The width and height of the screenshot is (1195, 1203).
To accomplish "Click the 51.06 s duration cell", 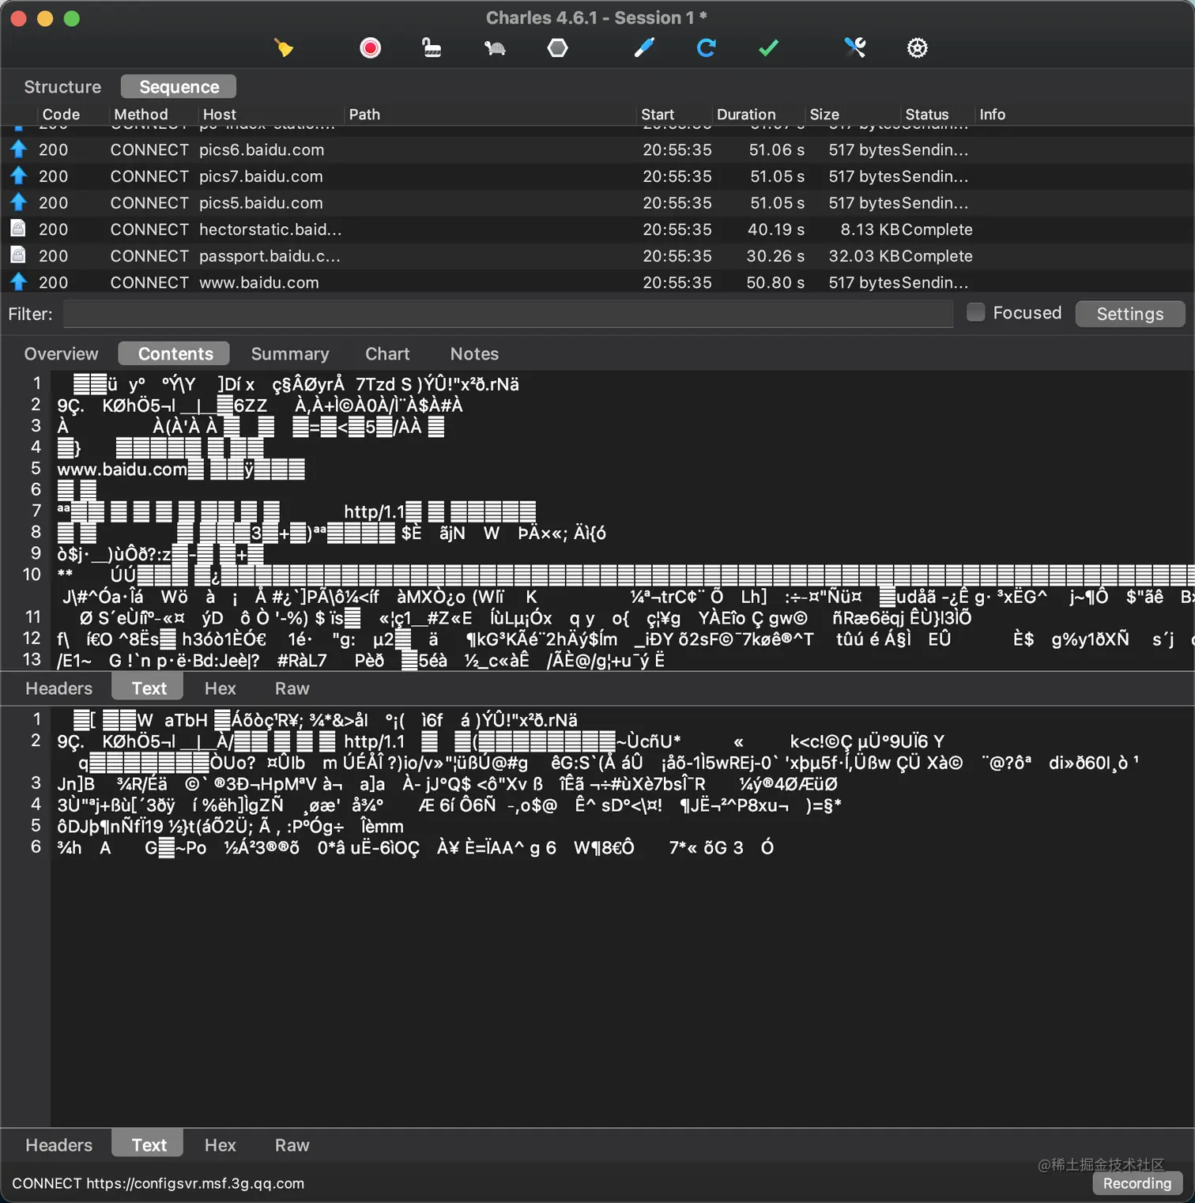I will [777, 149].
